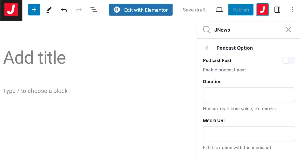
Task: Click the magnifier search icon beside JNews
Action: [x=207, y=30]
